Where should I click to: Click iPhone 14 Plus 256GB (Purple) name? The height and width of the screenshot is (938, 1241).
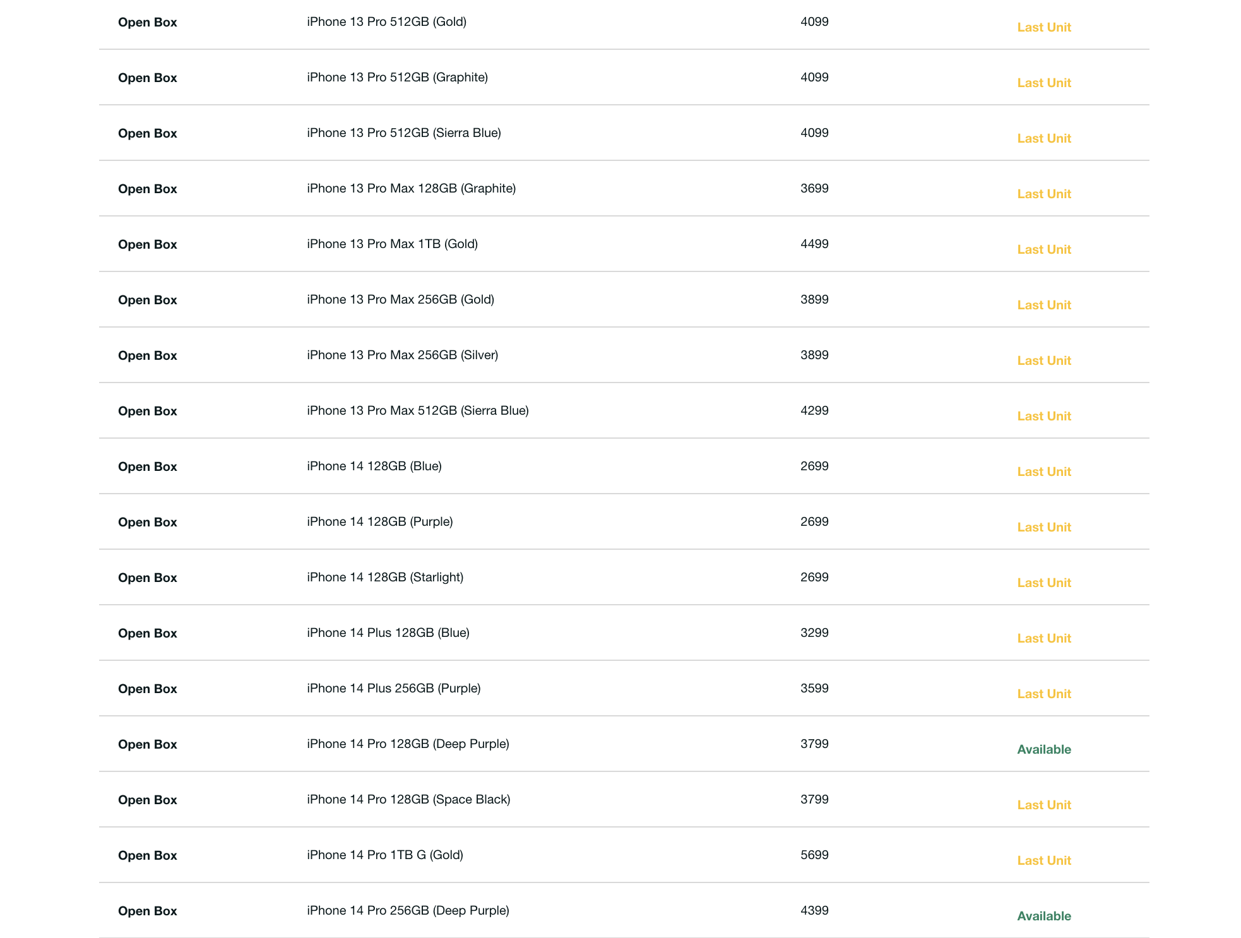(393, 689)
